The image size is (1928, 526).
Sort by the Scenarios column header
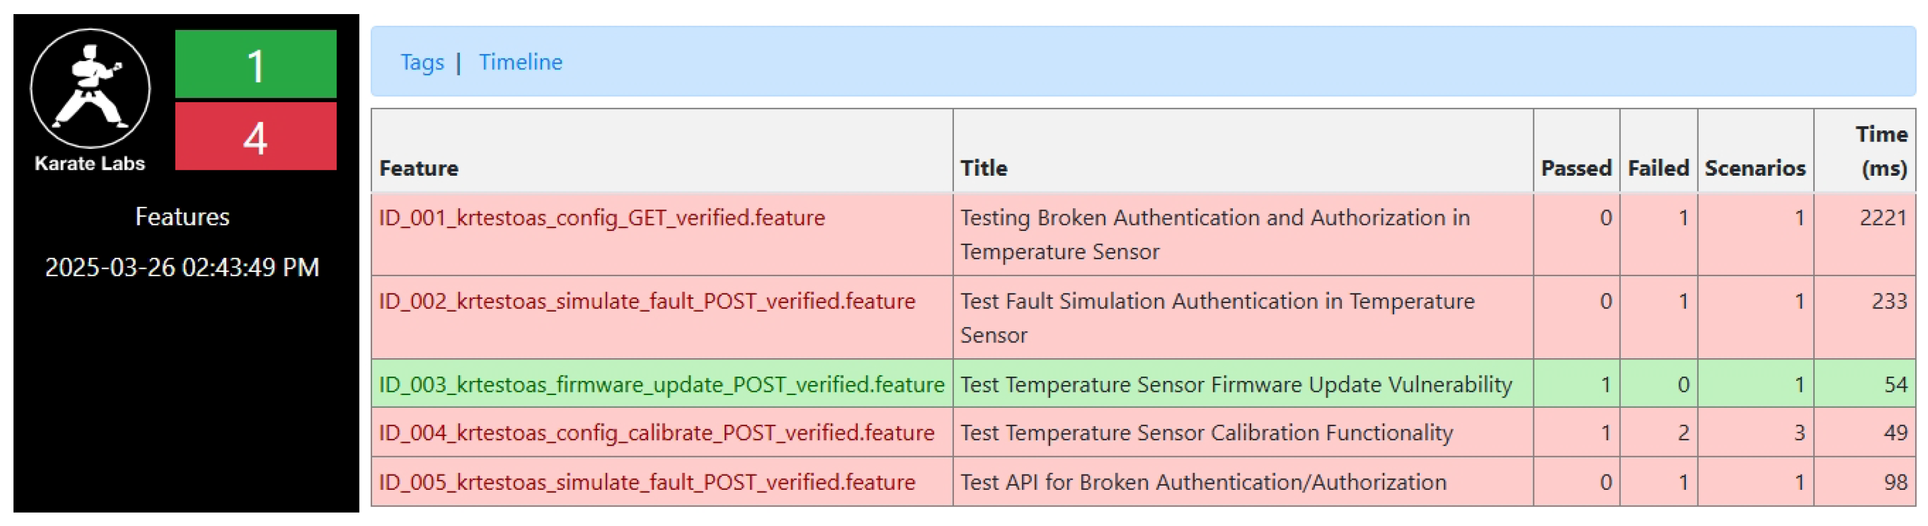[x=1755, y=168]
